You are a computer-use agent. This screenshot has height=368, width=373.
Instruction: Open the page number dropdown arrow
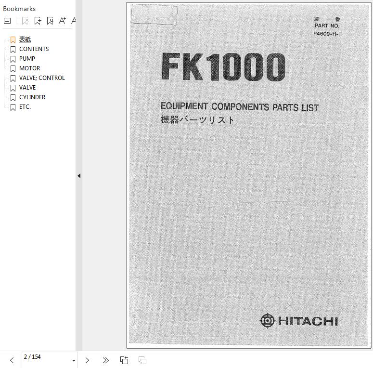tap(74, 360)
